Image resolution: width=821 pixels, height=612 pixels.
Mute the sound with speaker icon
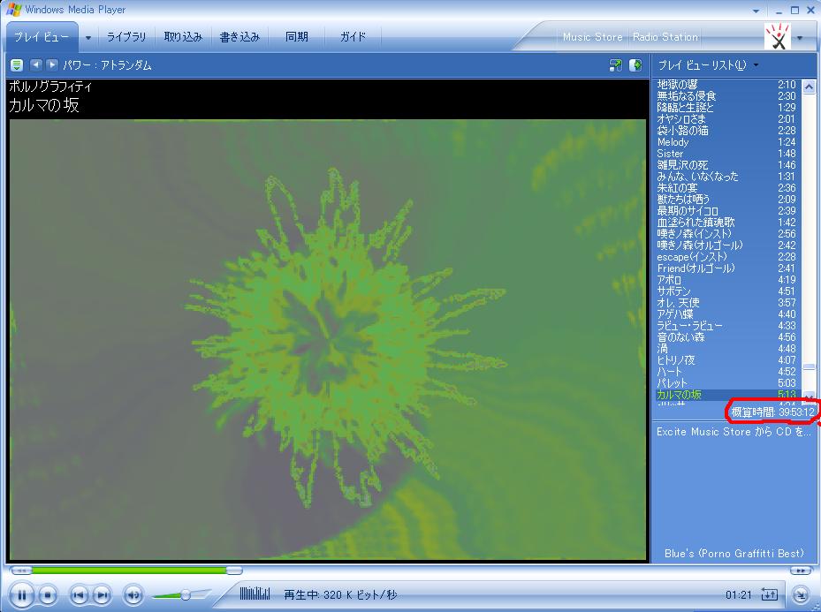(133, 594)
